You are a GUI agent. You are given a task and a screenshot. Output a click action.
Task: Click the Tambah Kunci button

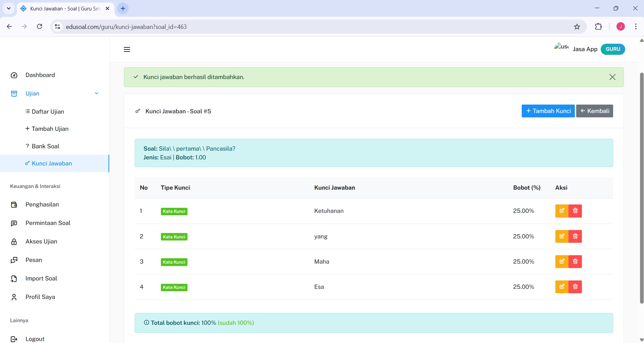548,111
